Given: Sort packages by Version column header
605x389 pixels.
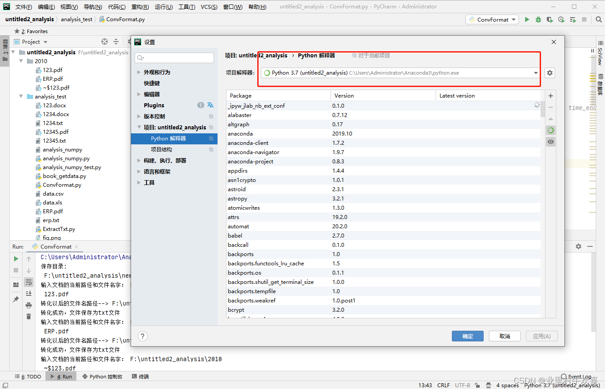Looking at the screenshot, I should click(x=383, y=95).
